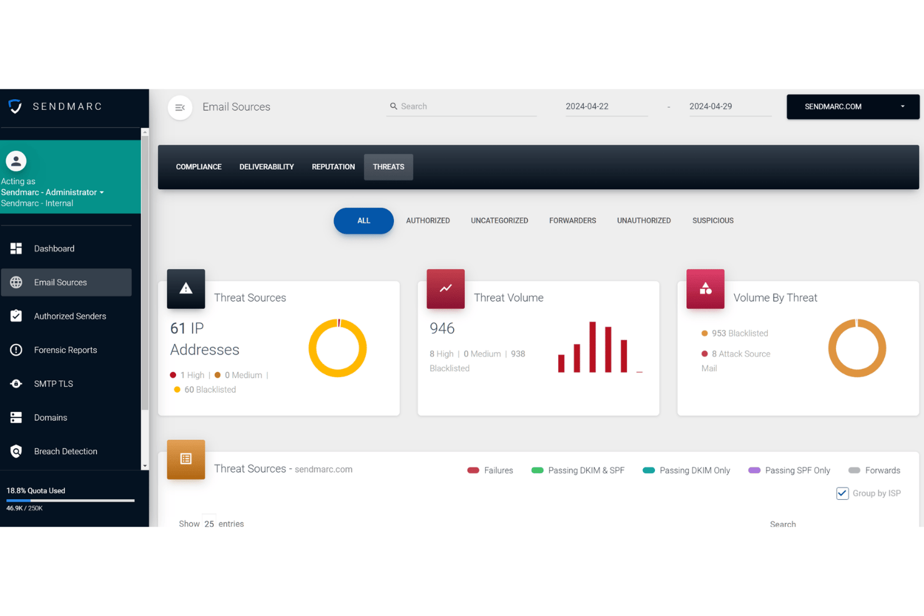This screenshot has height=616, width=924.
Task: Open Authorized Senders page
Action: 66,316
